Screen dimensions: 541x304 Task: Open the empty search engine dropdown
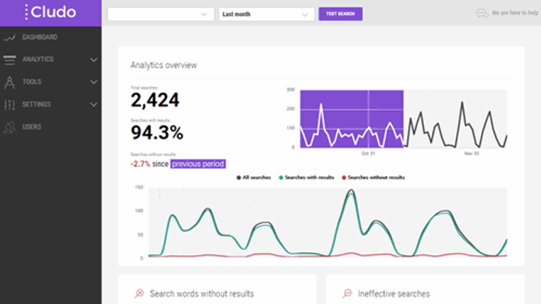pyautogui.click(x=161, y=14)
